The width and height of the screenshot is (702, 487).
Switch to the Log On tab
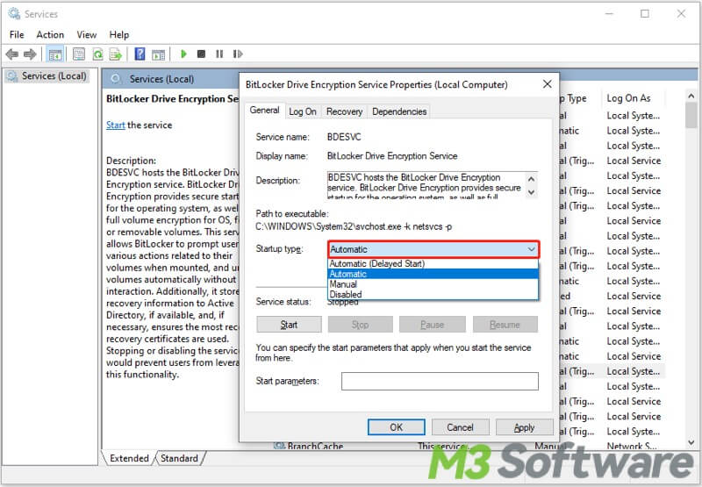click(303, 111)
